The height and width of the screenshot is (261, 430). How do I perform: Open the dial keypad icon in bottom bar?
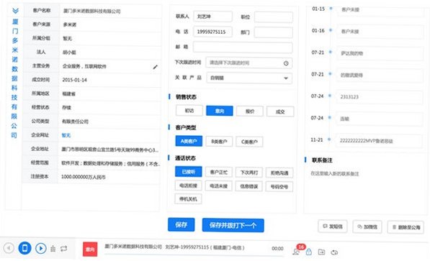(53, 249)
